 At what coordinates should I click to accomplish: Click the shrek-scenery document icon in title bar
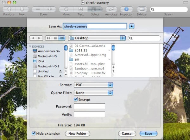83,3
